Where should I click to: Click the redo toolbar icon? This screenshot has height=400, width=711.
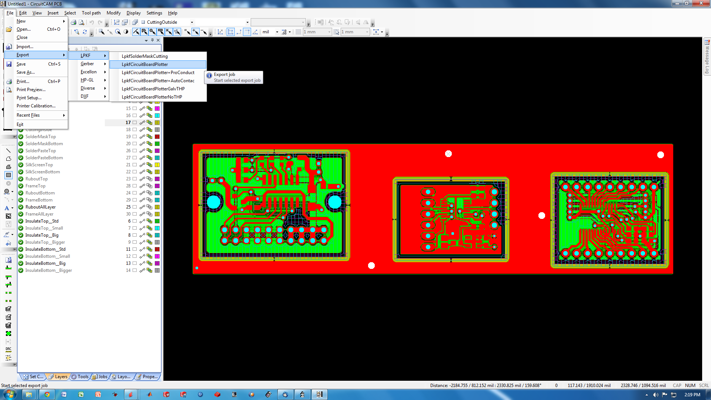click(100, 22)
